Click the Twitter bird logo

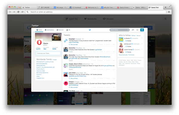pos(90,30)
